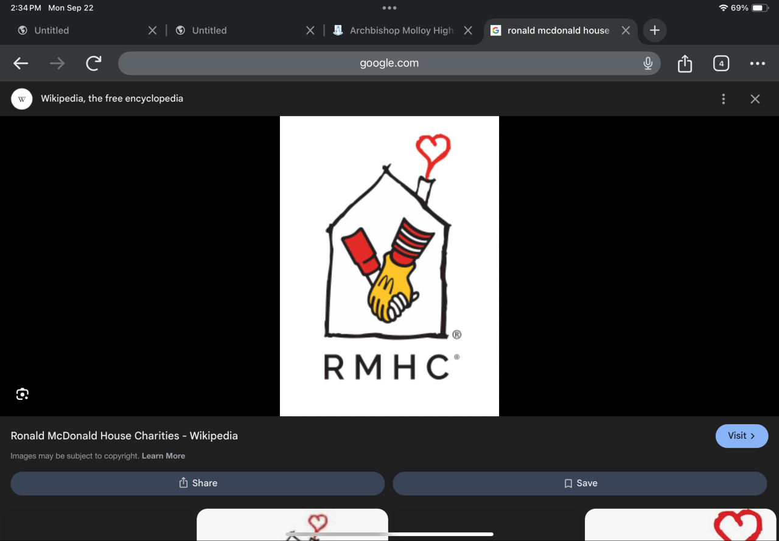Tap the RMHC logo image
Image resolution: width=779 pixels, height=541 pixels.
[389, 266]
